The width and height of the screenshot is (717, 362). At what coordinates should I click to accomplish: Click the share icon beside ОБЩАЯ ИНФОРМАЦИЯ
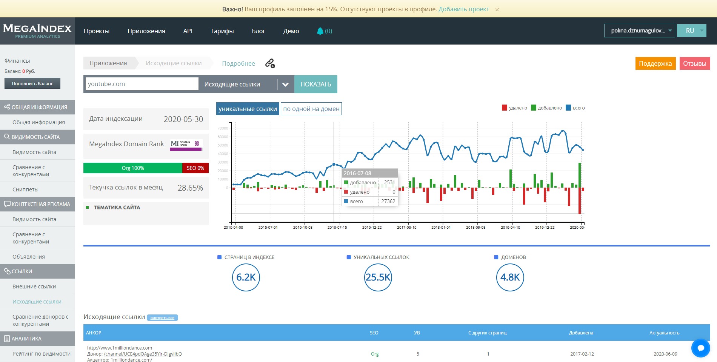(x=7, y=107)
